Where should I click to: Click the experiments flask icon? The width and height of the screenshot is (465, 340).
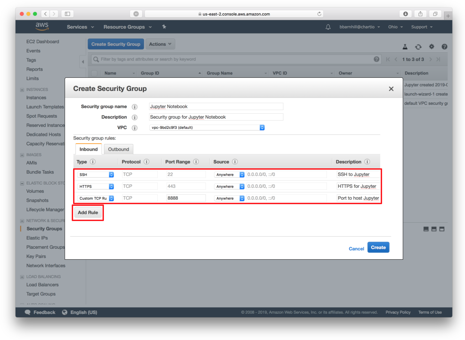(405, 47)
